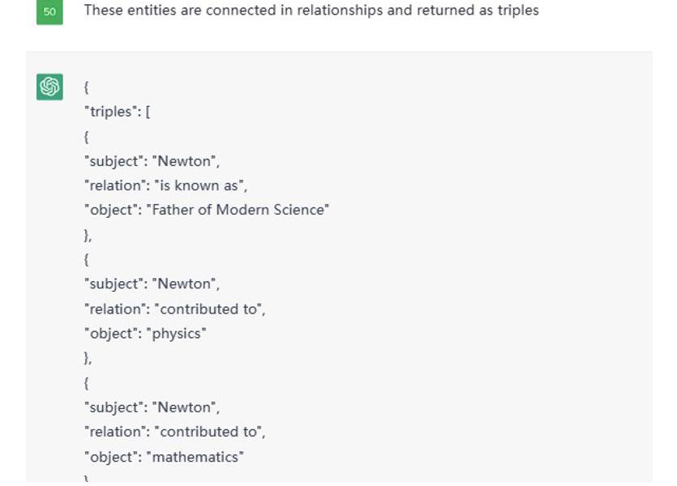The image size is (677, 486).
Task: Click the opening brace beside the ChatGPT logo
Action: coord(87,87)
